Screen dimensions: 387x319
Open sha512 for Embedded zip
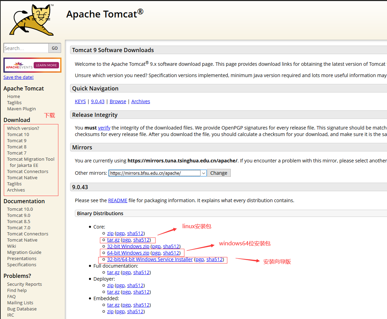tap(135, 311)
